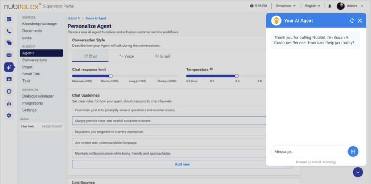Open the settings gear icon in left rail

click(x=9, y=115)
